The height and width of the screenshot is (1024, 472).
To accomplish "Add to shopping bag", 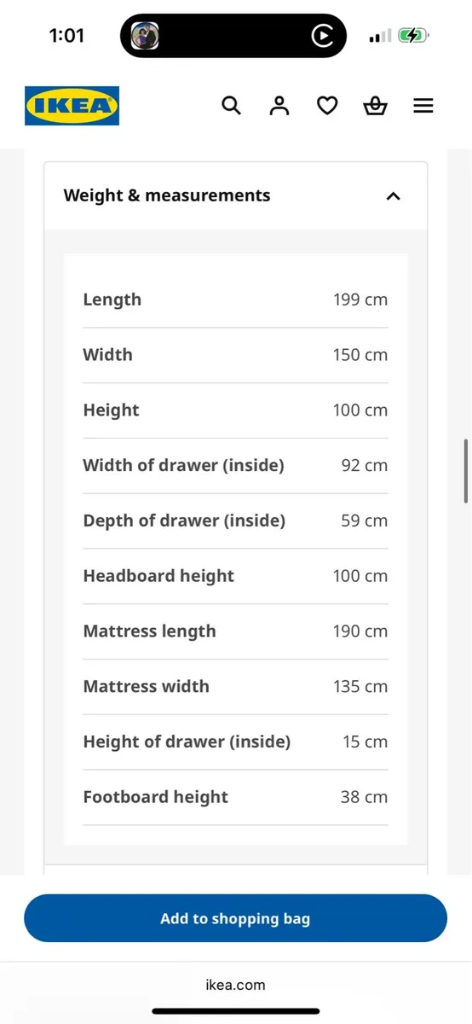I will pyautogui.click(x=235, y=918).
